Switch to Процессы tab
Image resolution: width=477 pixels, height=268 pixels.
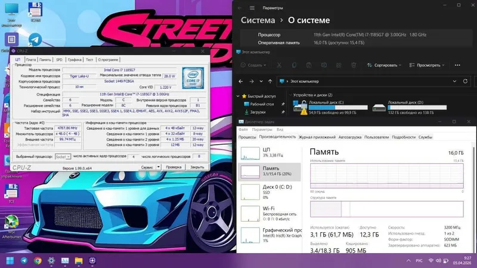pos(247,137)
